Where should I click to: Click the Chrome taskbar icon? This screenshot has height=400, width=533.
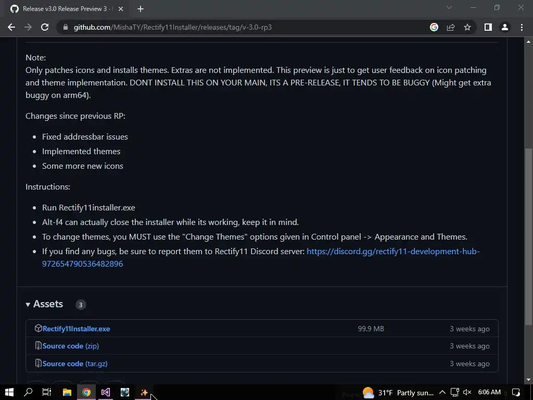click(86, 393)
